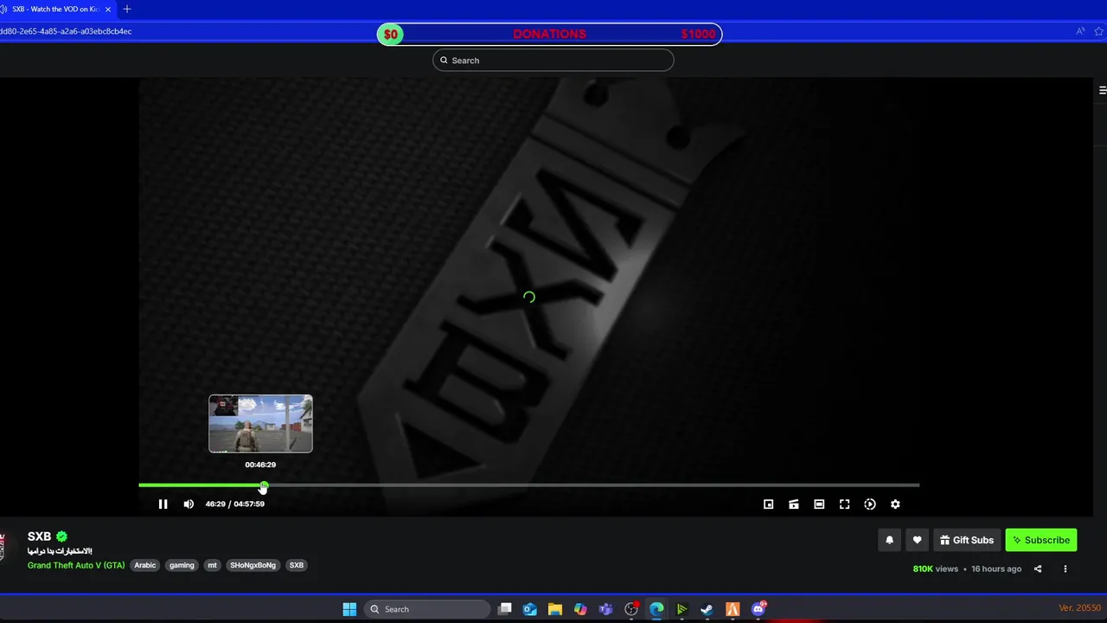Open File Explorer from the taskbar
The width and height of the screenshot is (1107, 623).
click(555, 609)
